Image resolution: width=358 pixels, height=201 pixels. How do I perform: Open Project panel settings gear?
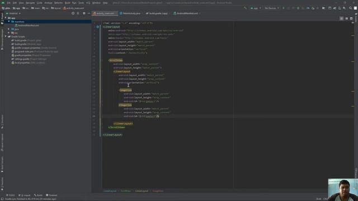(x=84, y=13)
